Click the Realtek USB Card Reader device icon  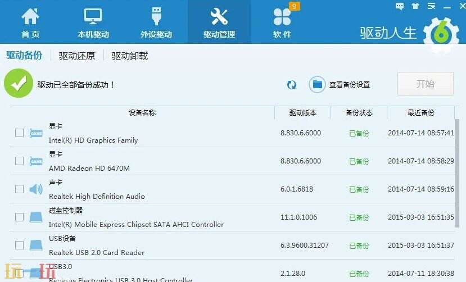point(36,245)
